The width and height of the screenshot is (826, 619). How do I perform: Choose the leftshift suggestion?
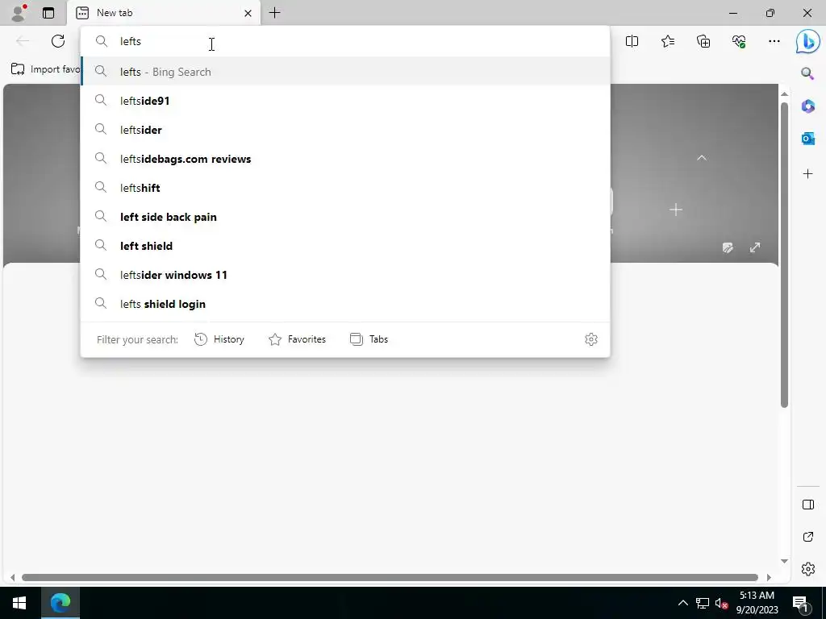(x=345, y=187)
